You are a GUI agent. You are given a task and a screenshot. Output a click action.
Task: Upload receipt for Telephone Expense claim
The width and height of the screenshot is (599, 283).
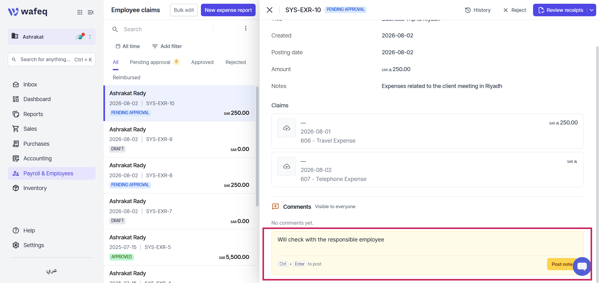tap(287, 166)
